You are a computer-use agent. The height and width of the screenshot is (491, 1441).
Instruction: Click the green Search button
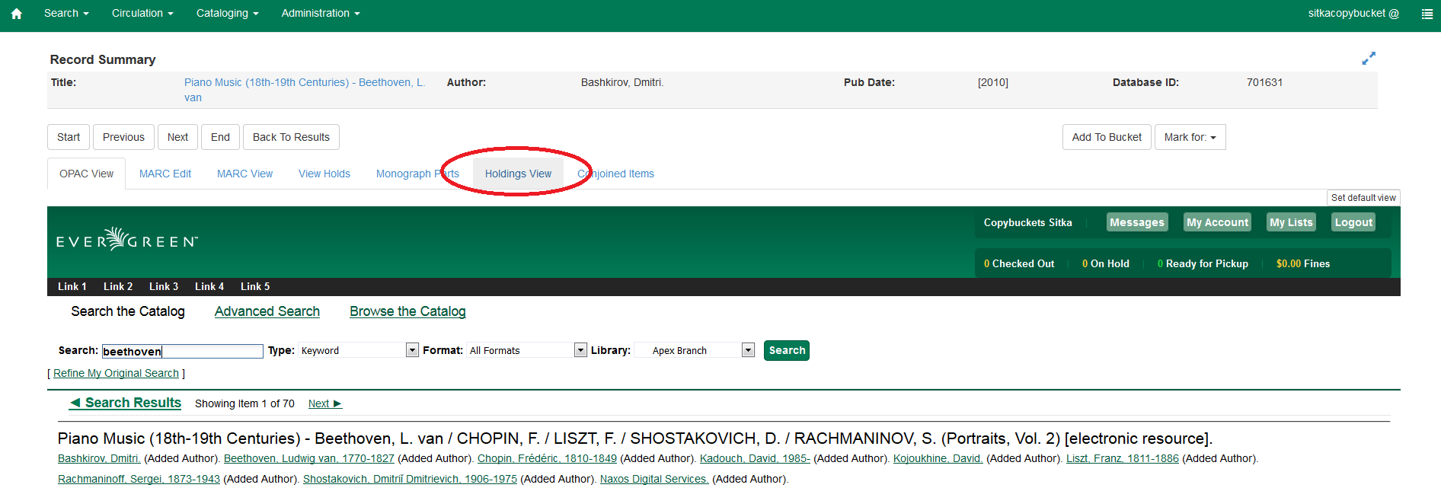pos(786,350)
